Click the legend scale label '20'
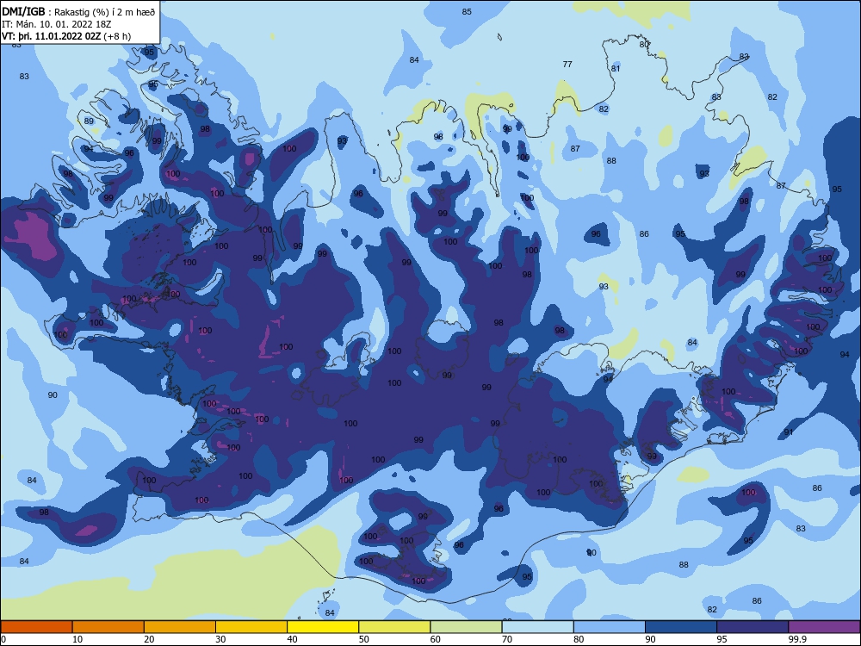Screen dimensions: 861x646 [x=149, y=639]
